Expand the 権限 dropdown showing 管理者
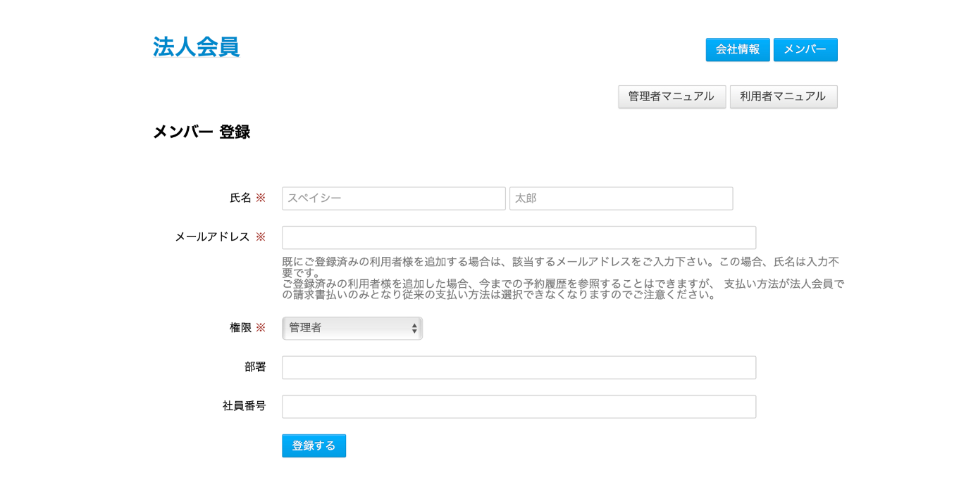Screen dimensions: 978x487 click(x=352, y=328)
